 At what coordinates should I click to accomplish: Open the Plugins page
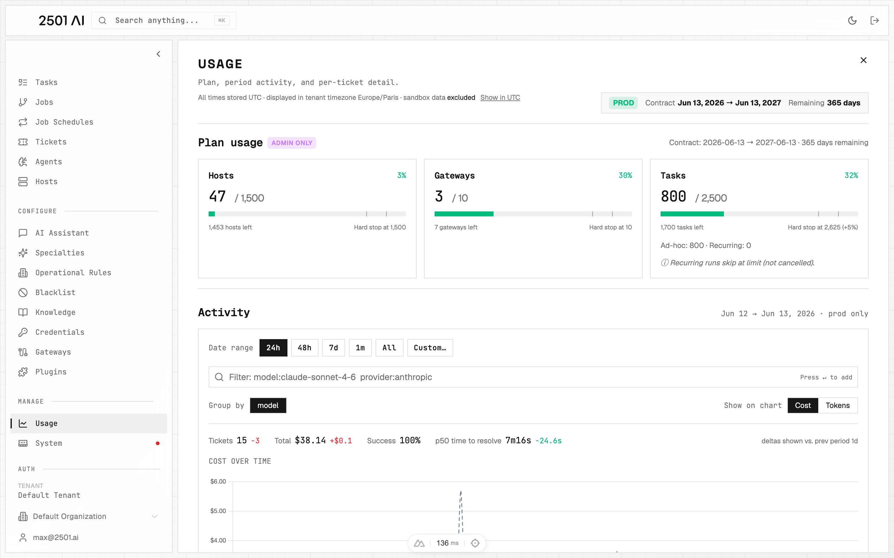pos(89,372)
